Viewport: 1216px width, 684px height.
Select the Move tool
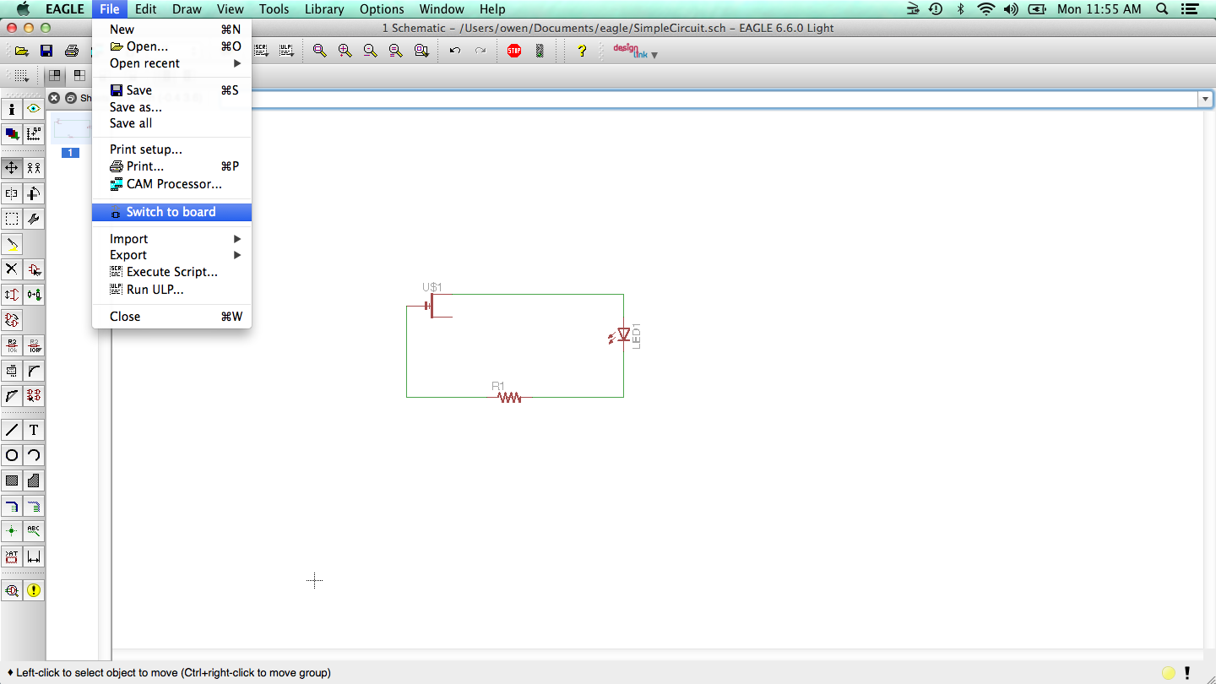coord(12,168)
